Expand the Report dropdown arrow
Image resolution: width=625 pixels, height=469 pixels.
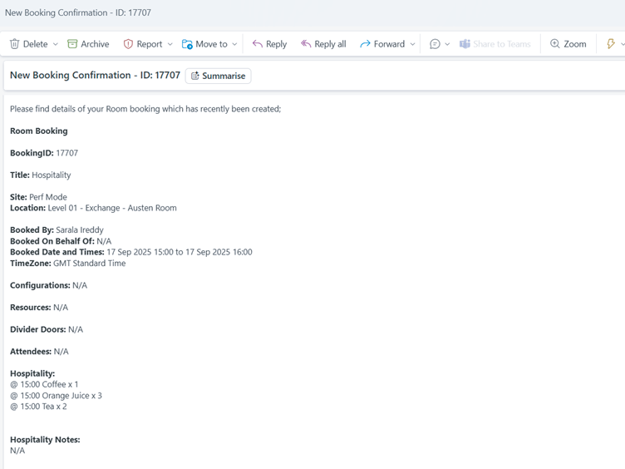pos(170,44)
